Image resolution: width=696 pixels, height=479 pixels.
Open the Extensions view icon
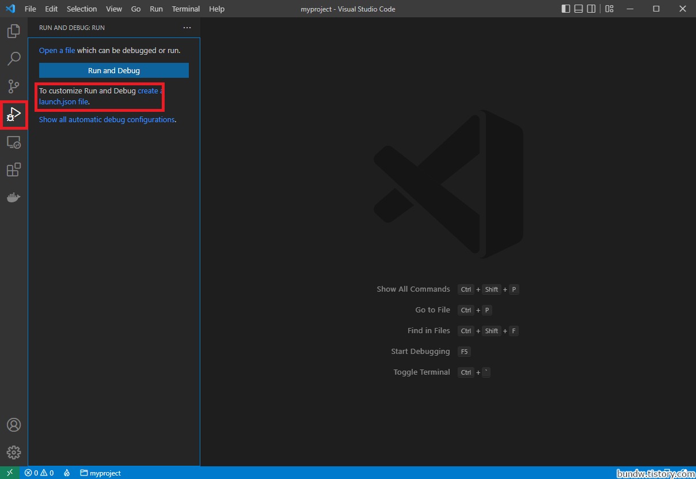click(x=14, y=169)
